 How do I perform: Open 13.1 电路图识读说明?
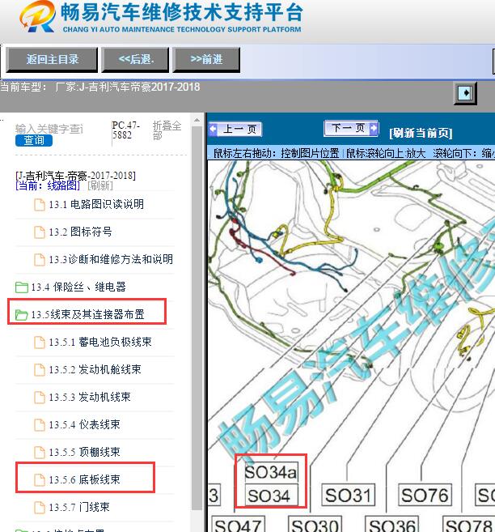(96, 204)
